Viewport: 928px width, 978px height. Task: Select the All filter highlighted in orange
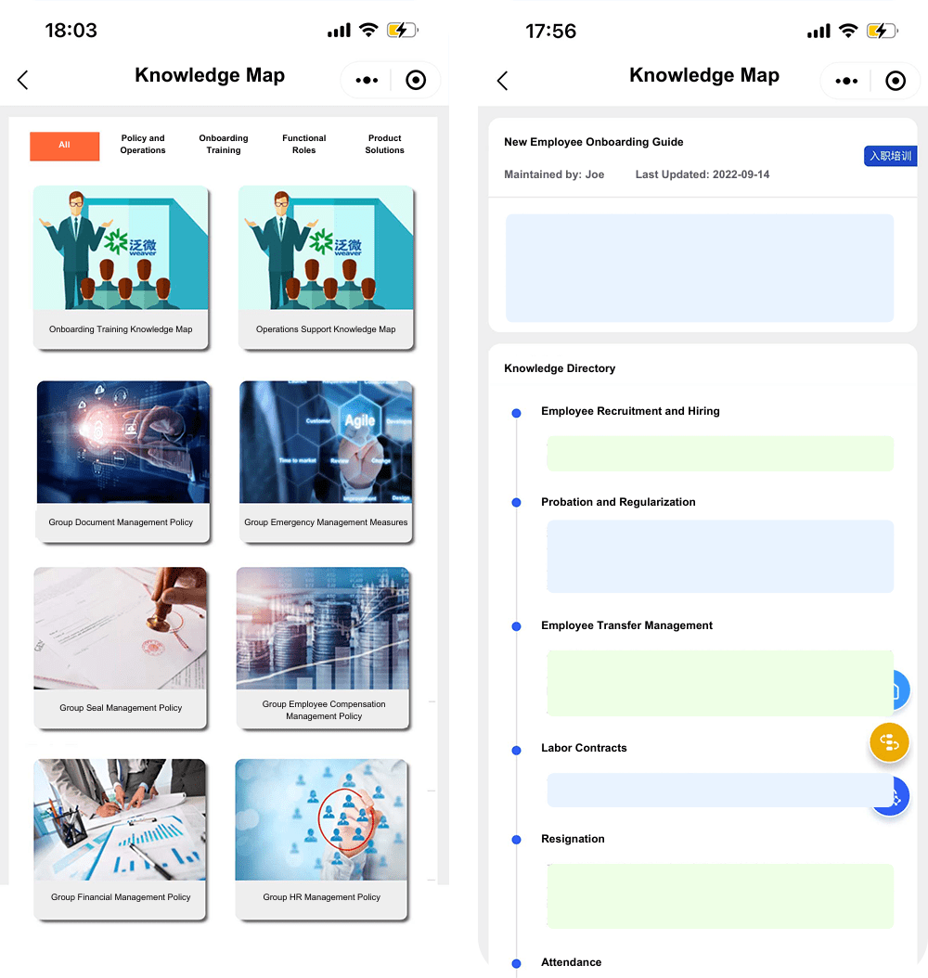tap(64, 146)
